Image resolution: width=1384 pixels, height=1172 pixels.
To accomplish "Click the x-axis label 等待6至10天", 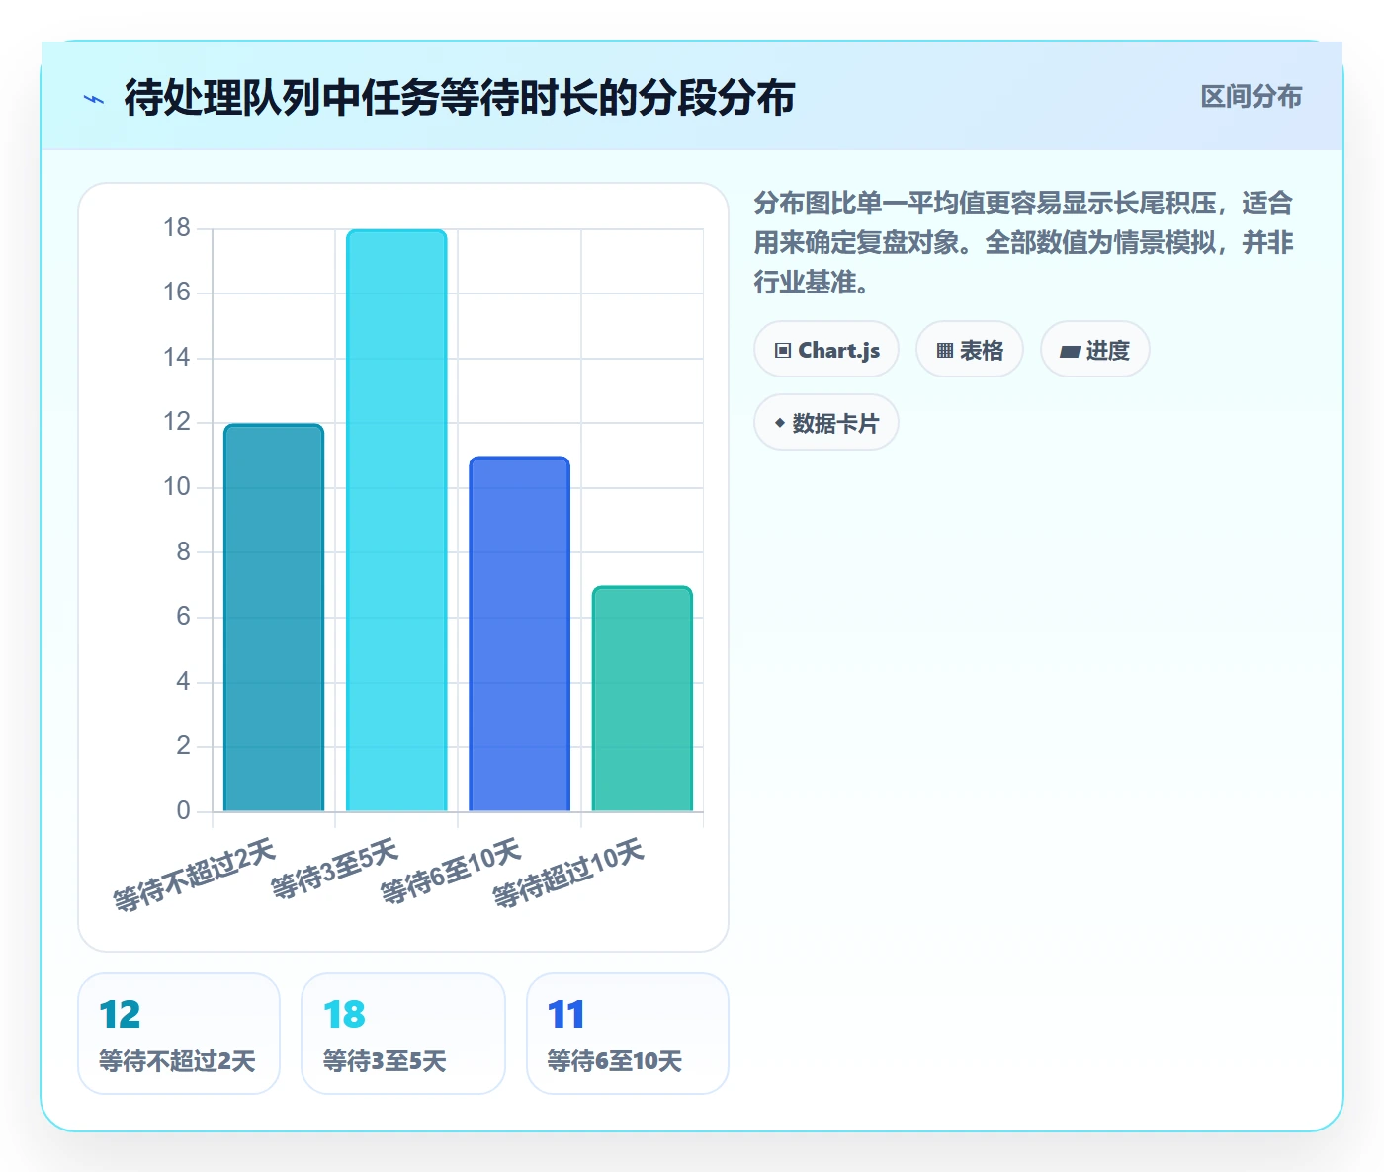I will tap(451, 872).
